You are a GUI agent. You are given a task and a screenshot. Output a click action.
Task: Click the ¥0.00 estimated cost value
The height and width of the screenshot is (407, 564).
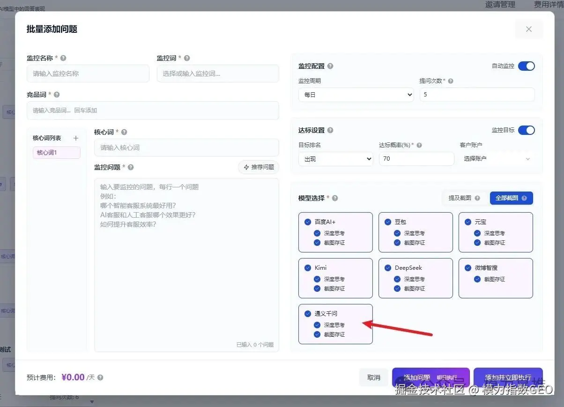(73, 377)
